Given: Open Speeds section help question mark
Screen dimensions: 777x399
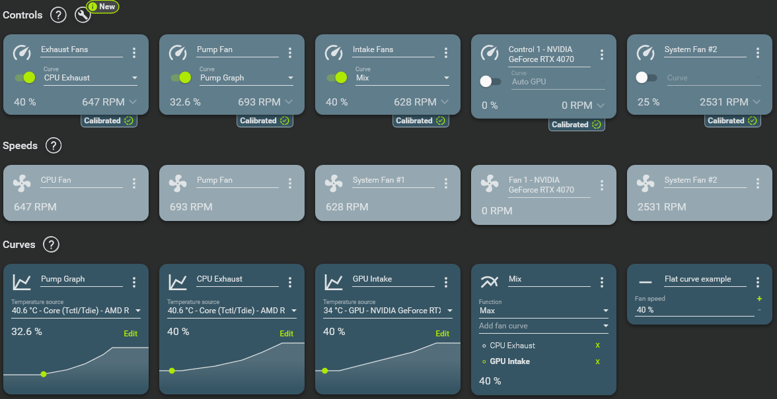Looking at the screenshot, I should [54, 145].
